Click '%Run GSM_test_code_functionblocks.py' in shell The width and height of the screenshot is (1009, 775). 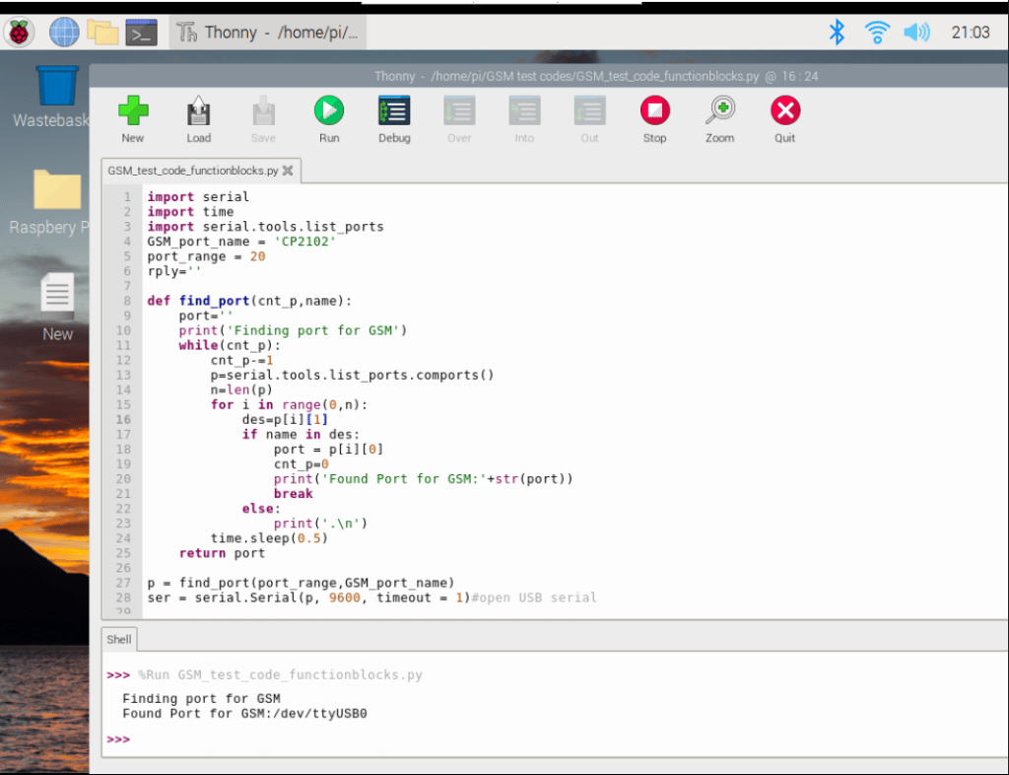[281, 674]
